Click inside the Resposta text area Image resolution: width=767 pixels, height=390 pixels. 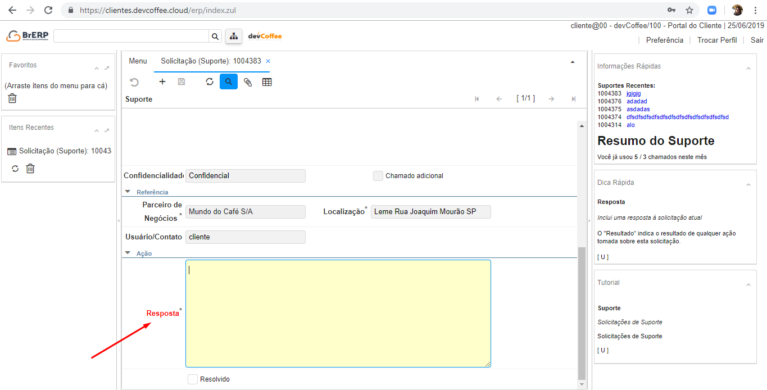tap(338, 314)
